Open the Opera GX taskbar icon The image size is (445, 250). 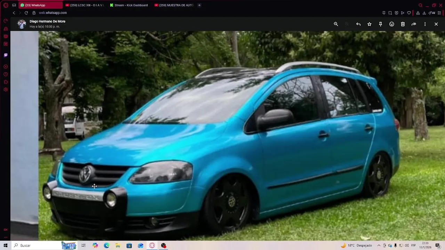152,245
